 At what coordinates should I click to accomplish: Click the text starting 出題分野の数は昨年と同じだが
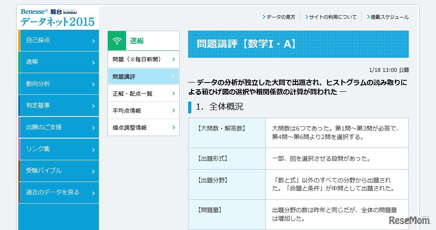(x=335, y=214)
